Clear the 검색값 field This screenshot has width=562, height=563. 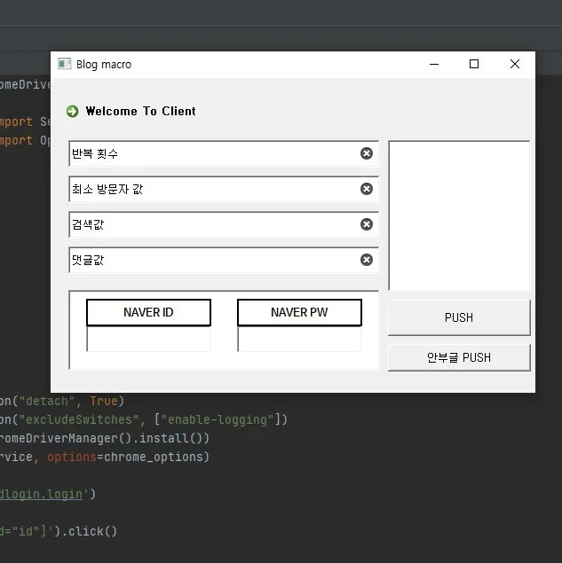[367, 224]
